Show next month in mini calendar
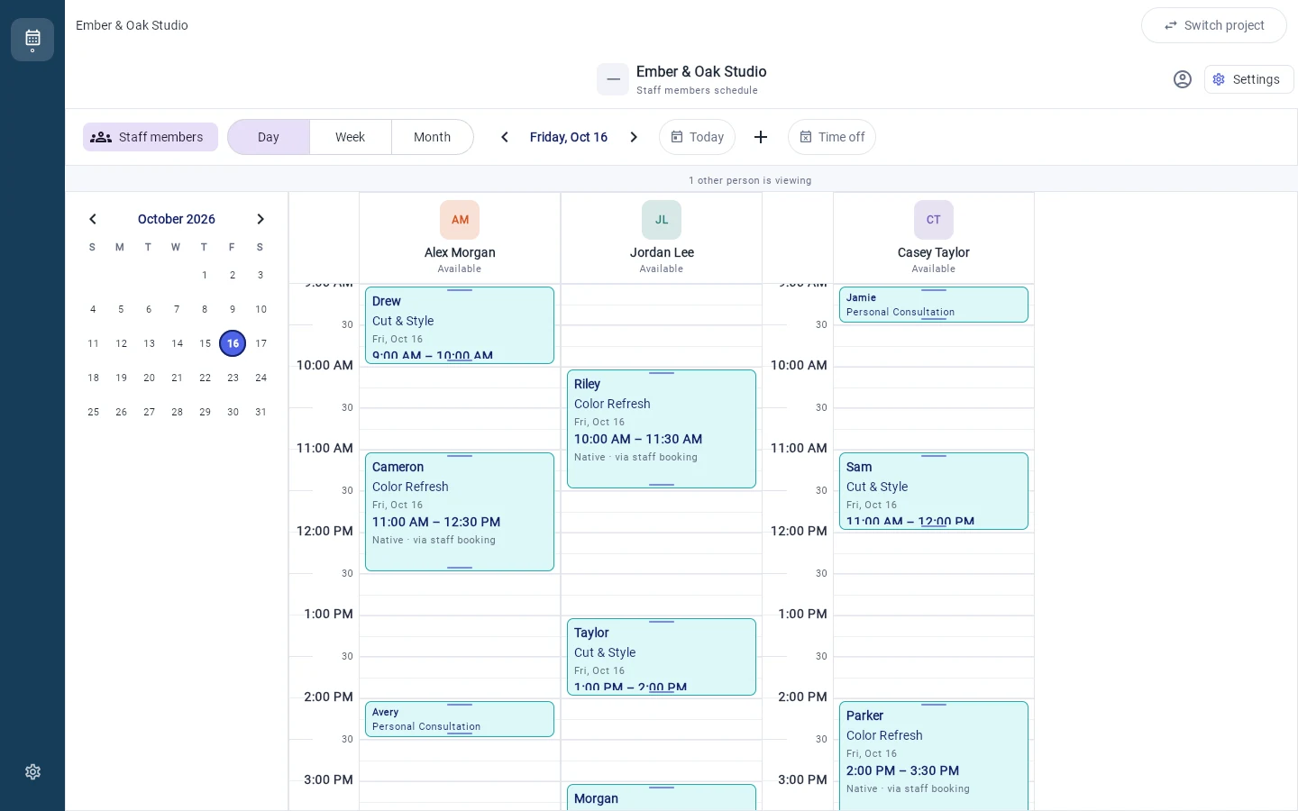The width and height of the screenshot is (1298, 811). point(261,219)
